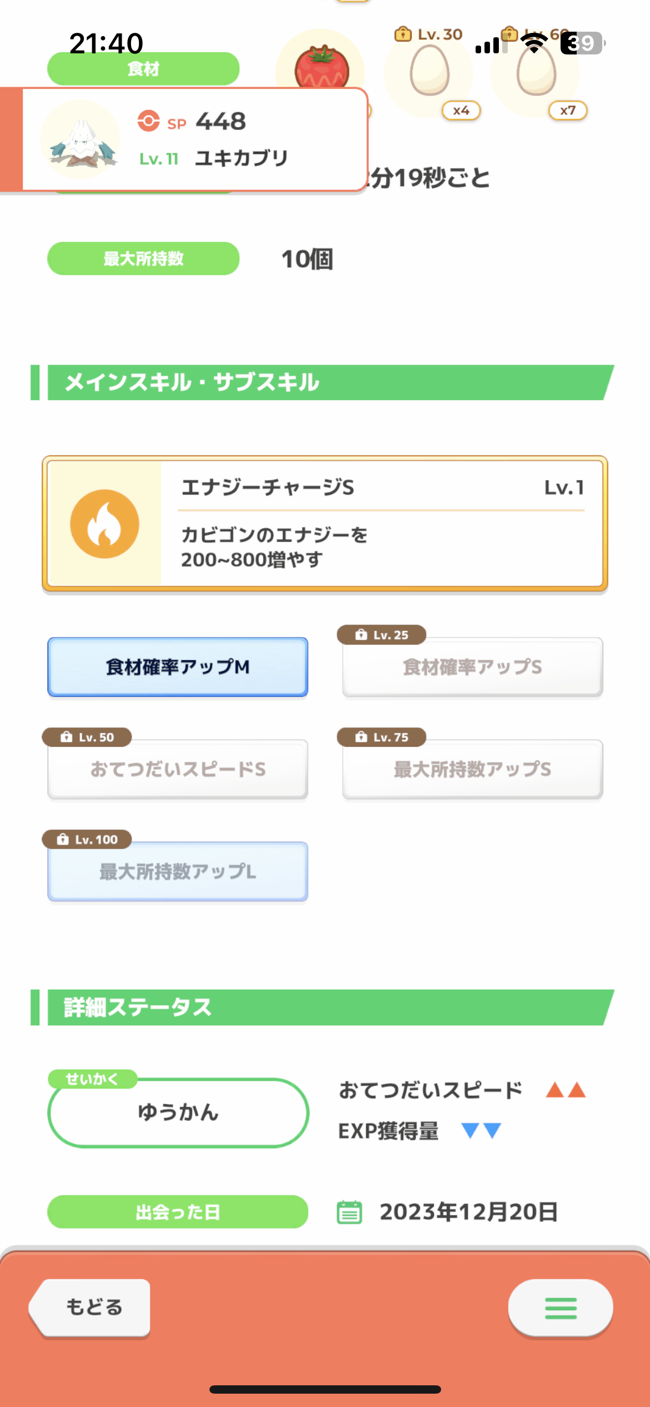Tap the ユキカブリ Pokémon portrait

(x=81, y=139)
